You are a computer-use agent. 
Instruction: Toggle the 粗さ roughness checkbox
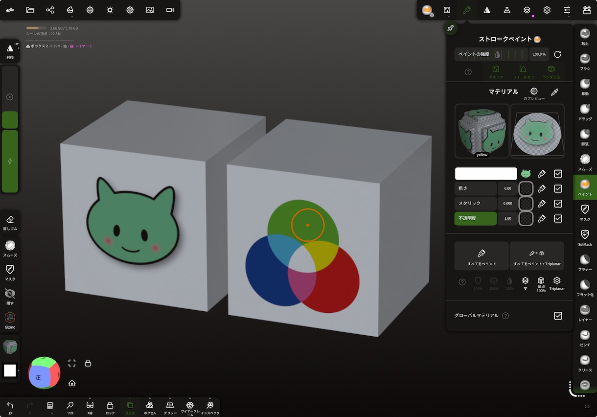[558, 188]
